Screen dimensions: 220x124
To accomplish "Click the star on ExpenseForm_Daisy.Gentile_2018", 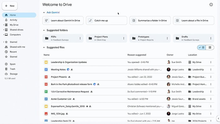I will click(87, 106).
